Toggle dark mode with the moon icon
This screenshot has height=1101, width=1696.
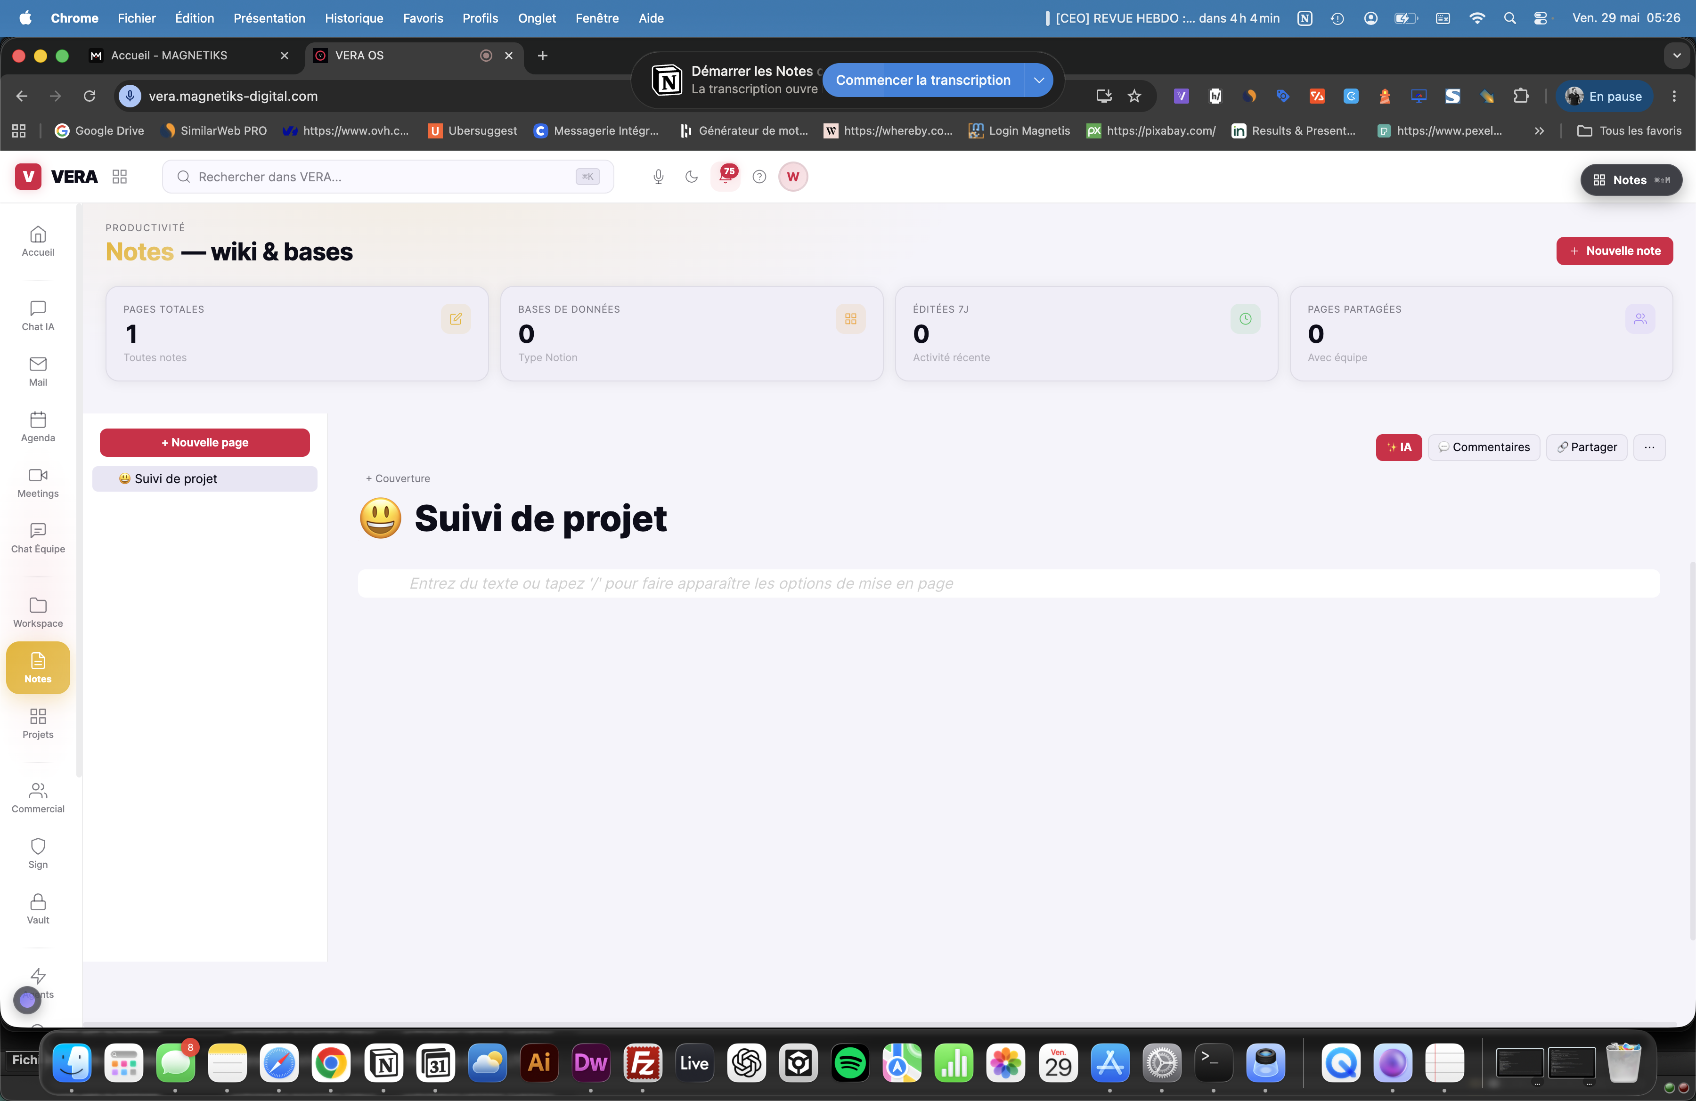coord(691,177)
